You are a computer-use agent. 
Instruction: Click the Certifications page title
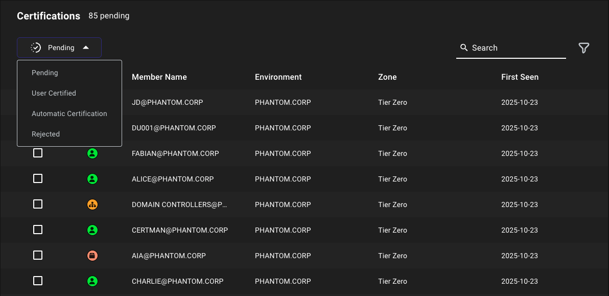pyautogui.click(x=49, y=16)
